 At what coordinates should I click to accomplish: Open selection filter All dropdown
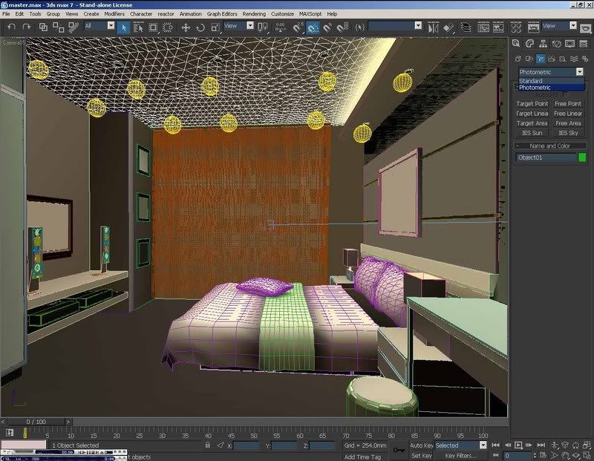[x=111, y=25]
